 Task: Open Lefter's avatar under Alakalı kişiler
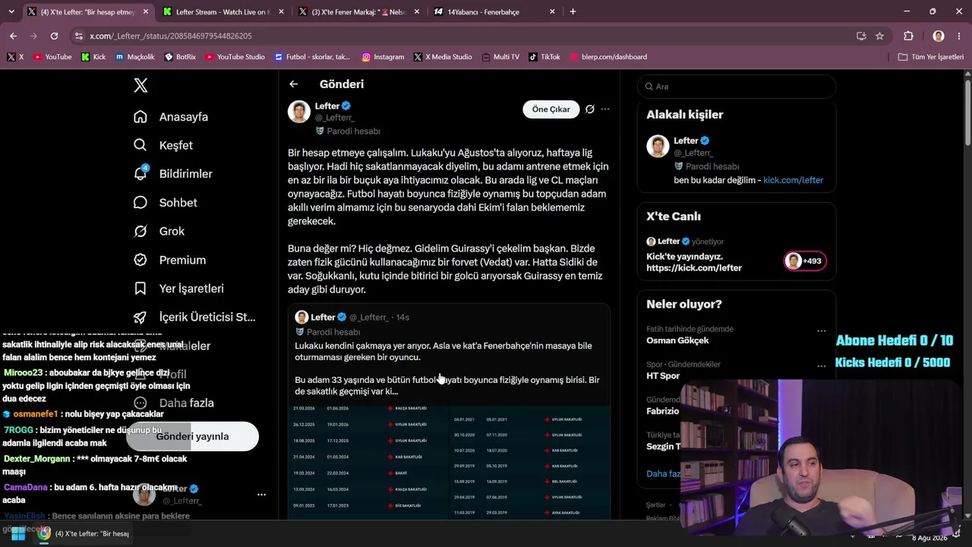[658, 147]
